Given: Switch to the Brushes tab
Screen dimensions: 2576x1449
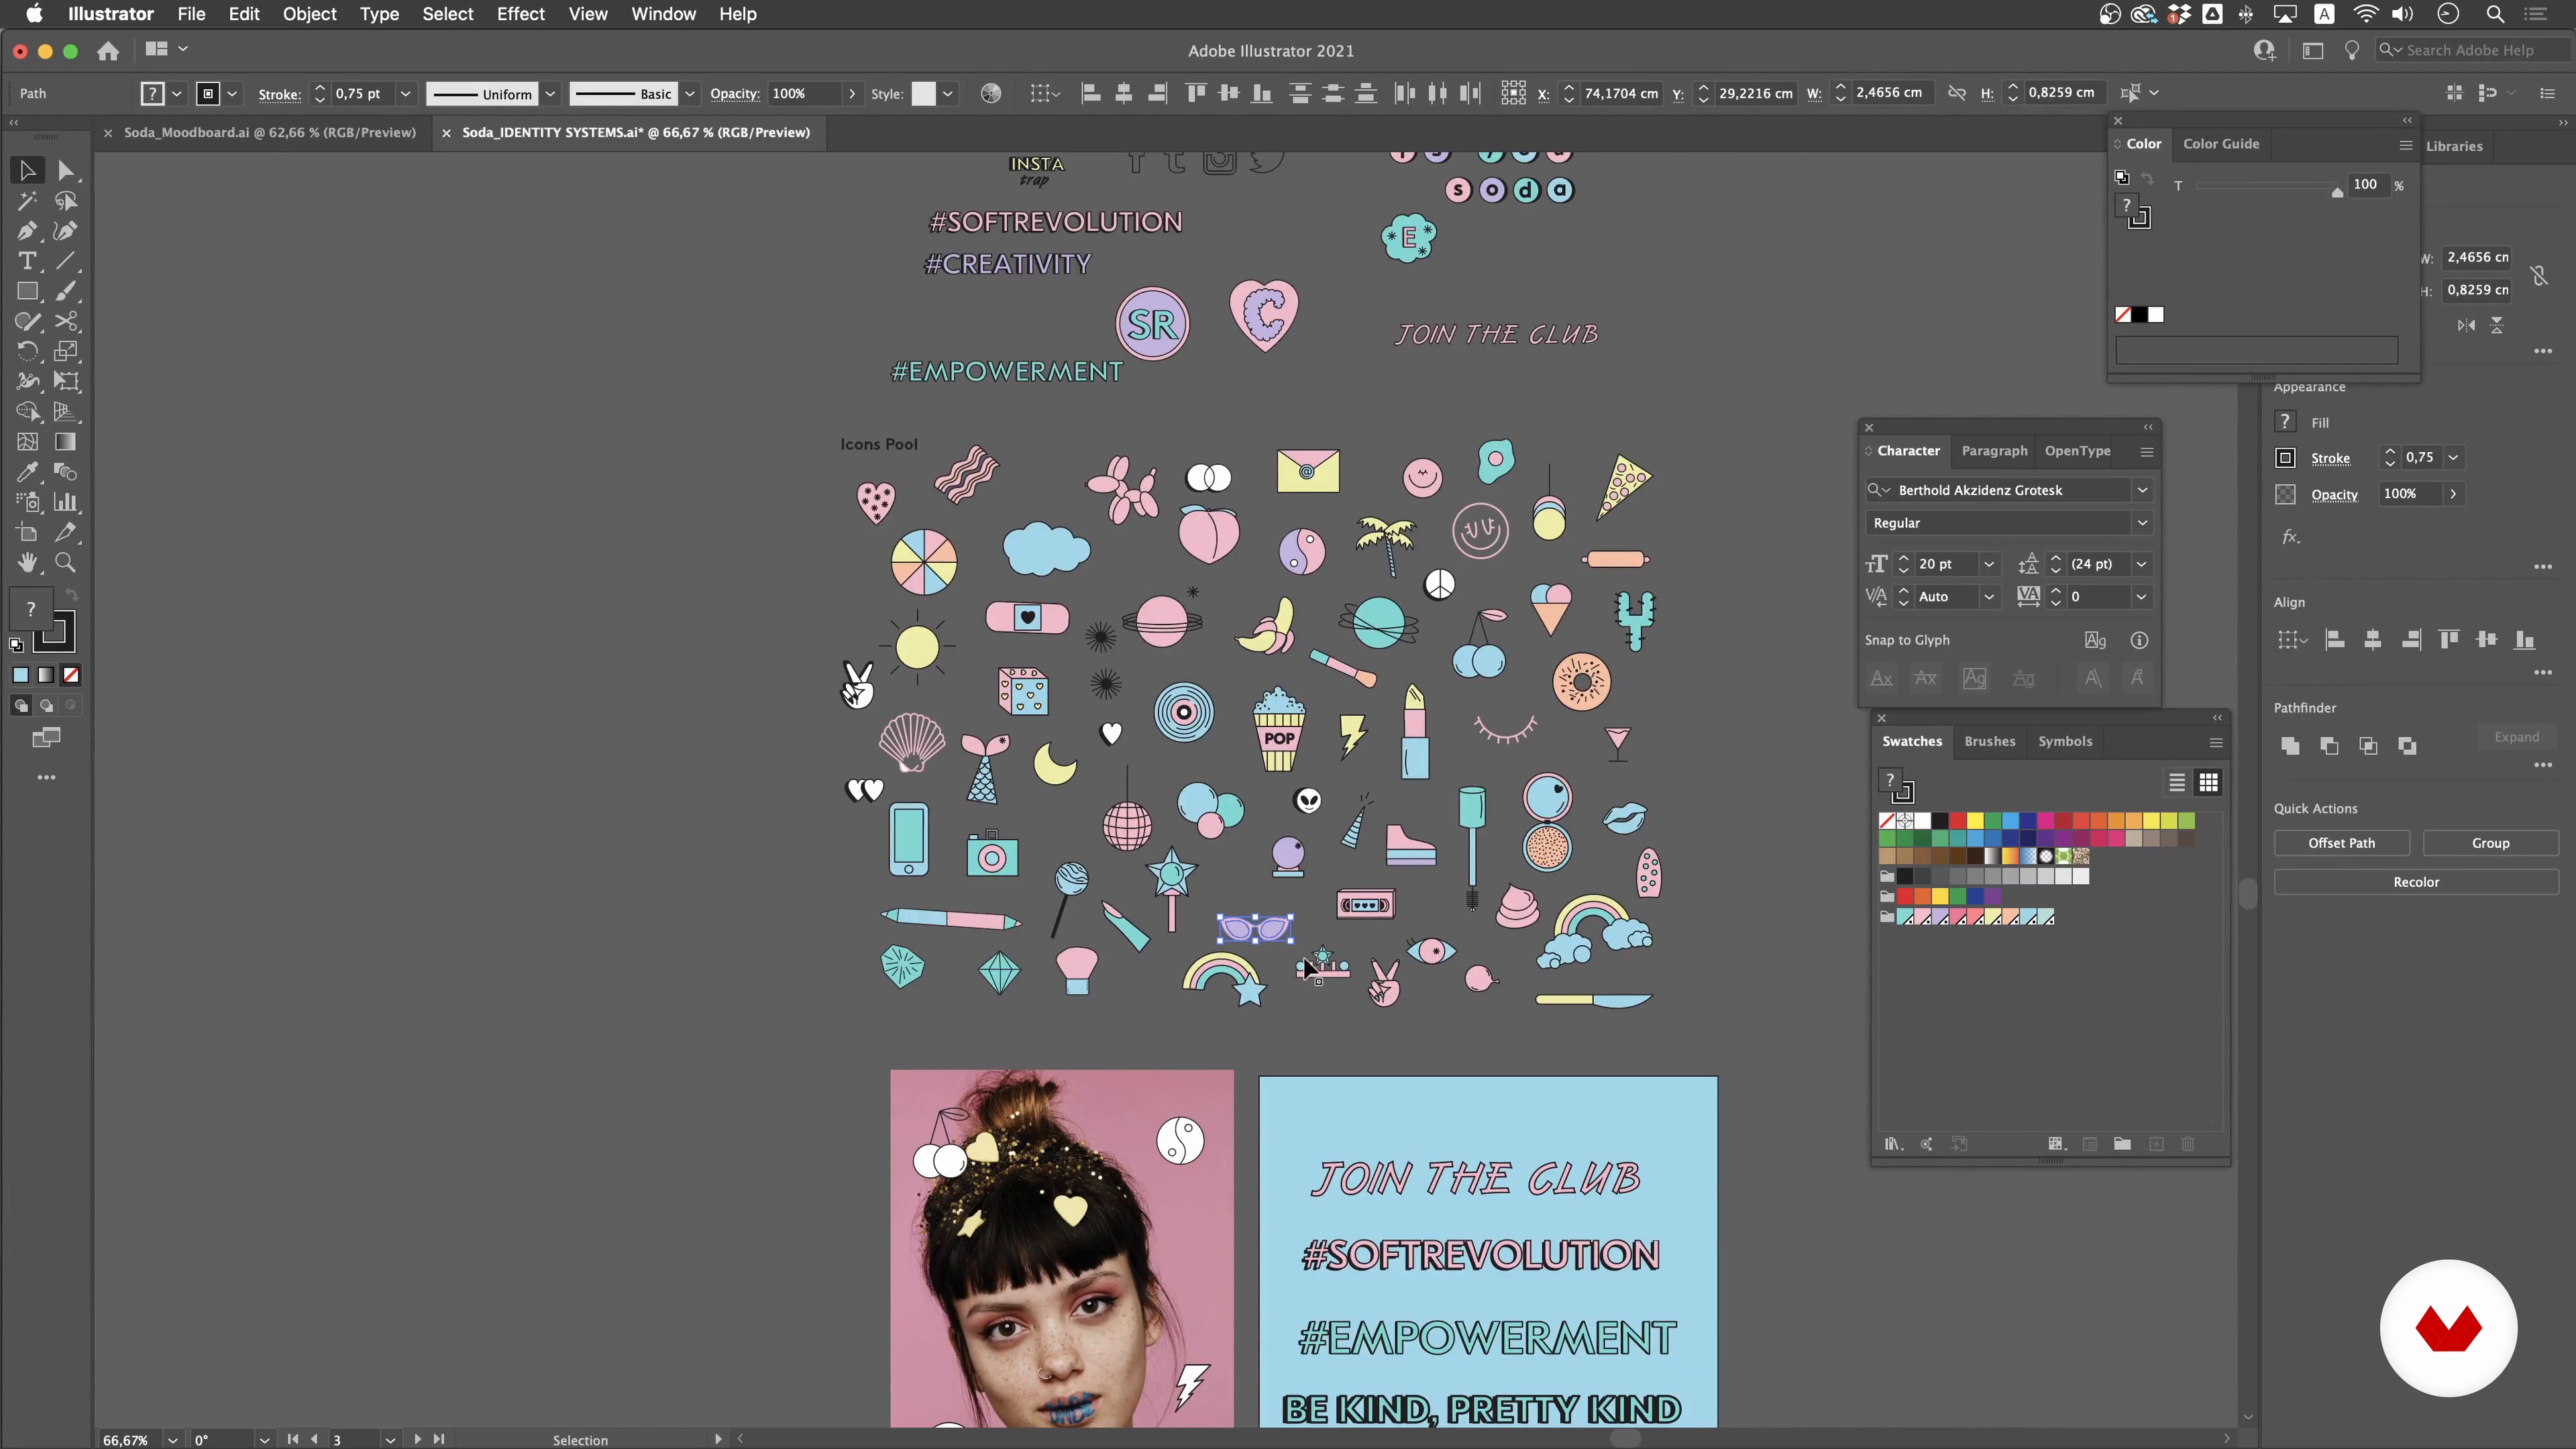Looking at the screenshot, I should (x=1989, y=741).
